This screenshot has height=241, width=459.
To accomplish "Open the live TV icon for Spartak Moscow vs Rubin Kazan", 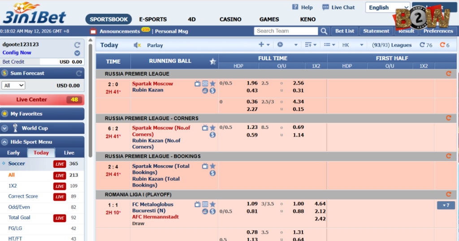I will click(x=198, y=84).
